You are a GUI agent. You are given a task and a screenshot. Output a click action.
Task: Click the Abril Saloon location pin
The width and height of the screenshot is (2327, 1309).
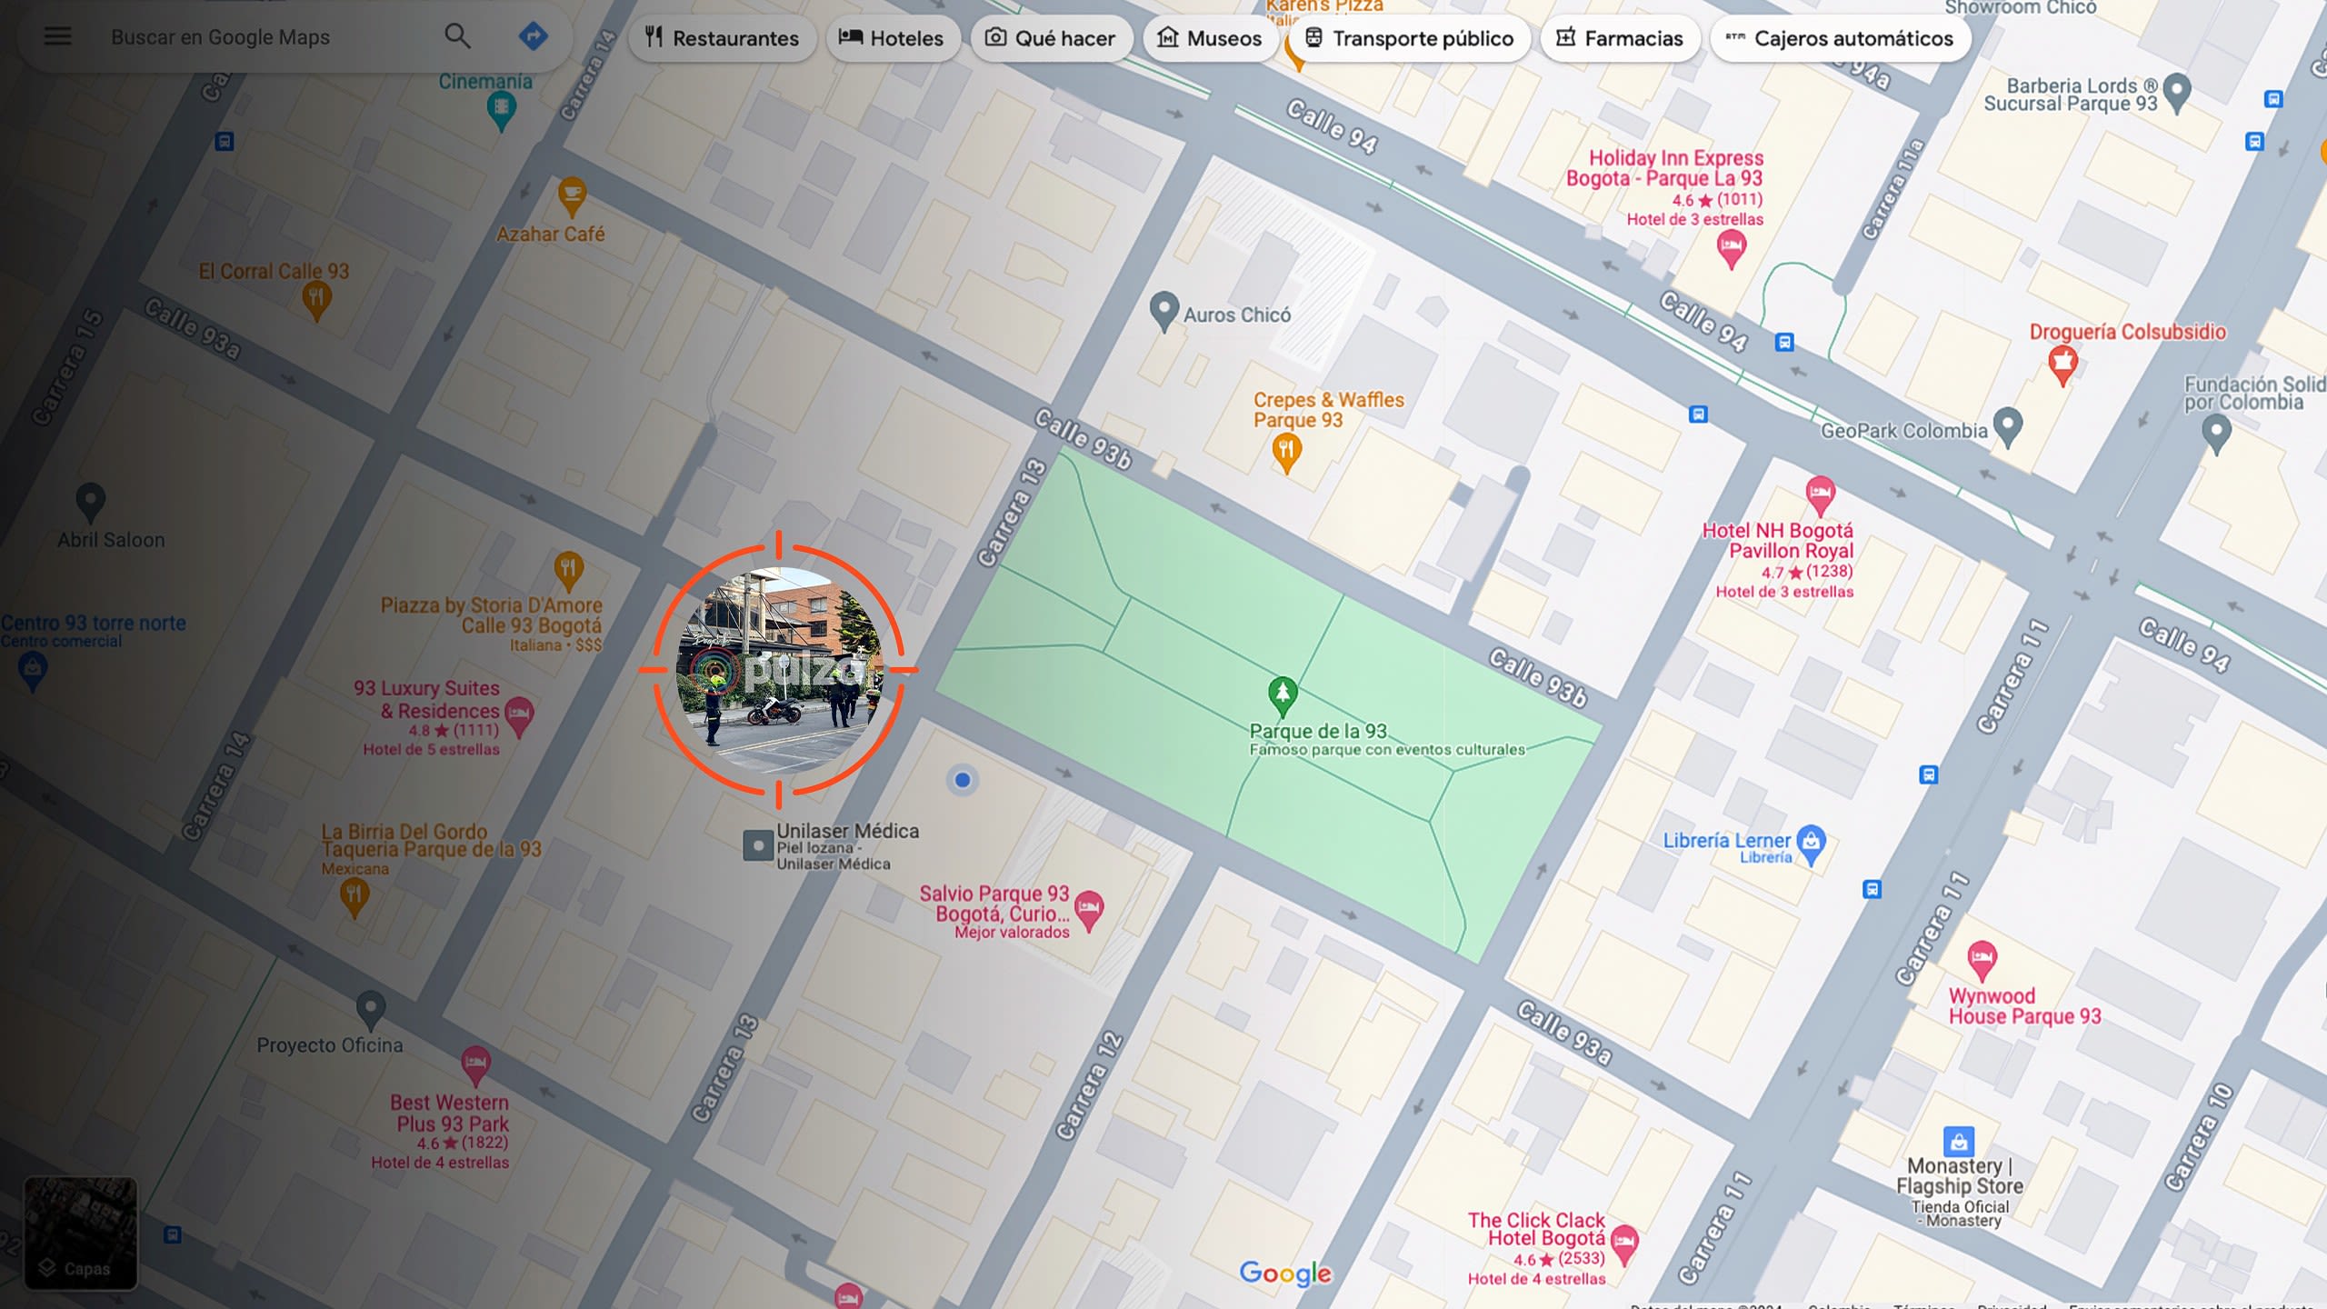click(x=90, y=502)
